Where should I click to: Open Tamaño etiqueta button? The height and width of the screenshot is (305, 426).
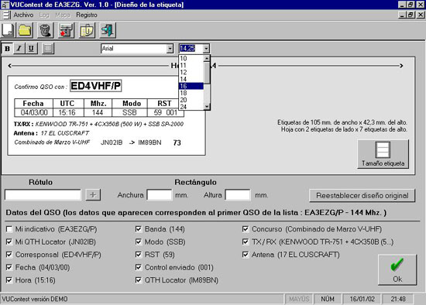click(x=383, y=154)
